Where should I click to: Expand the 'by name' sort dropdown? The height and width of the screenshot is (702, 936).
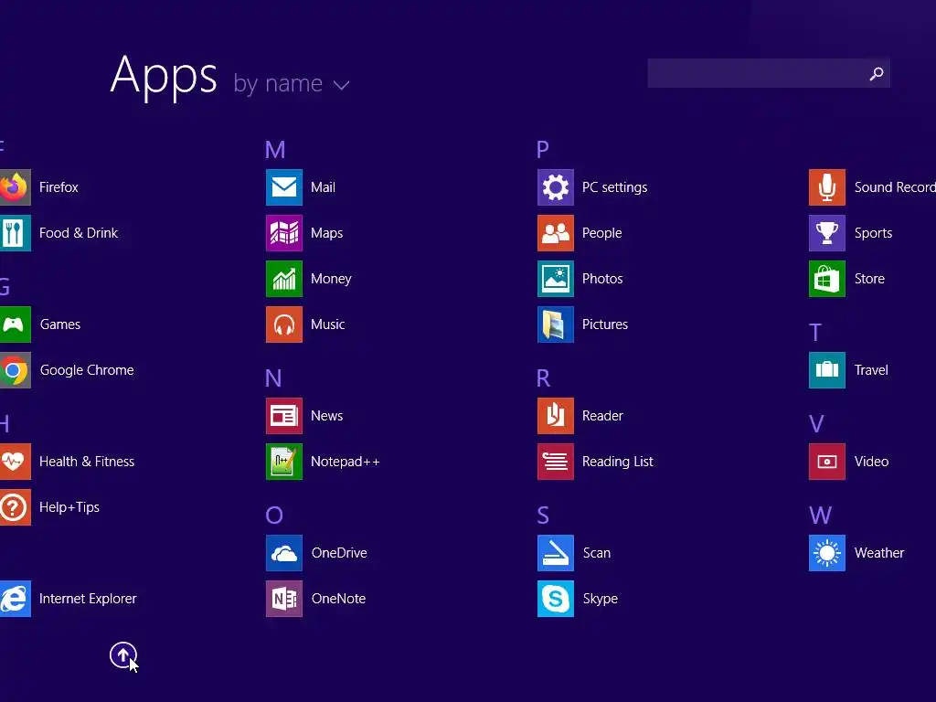291,83
